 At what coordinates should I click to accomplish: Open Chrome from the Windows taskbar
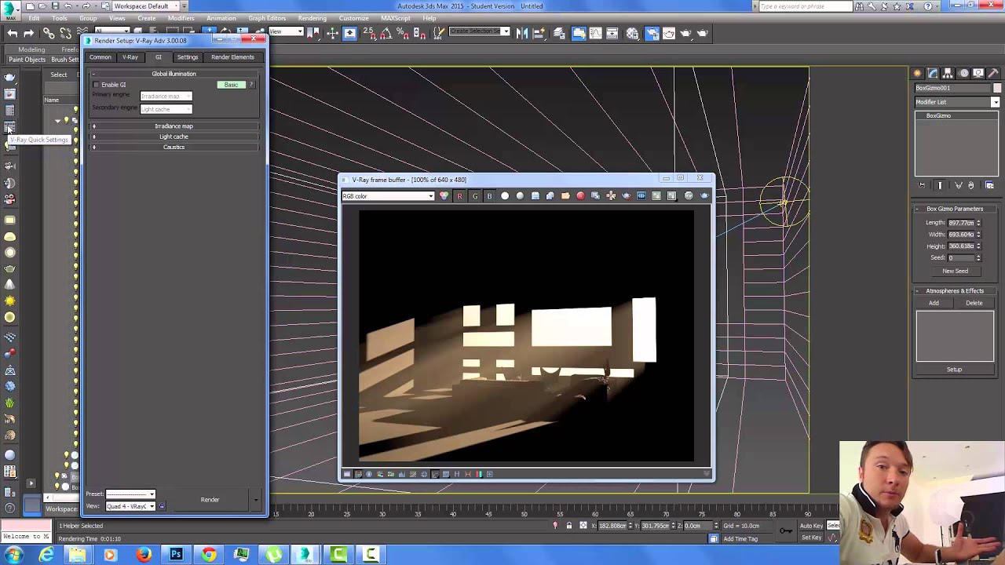[209, 556]
